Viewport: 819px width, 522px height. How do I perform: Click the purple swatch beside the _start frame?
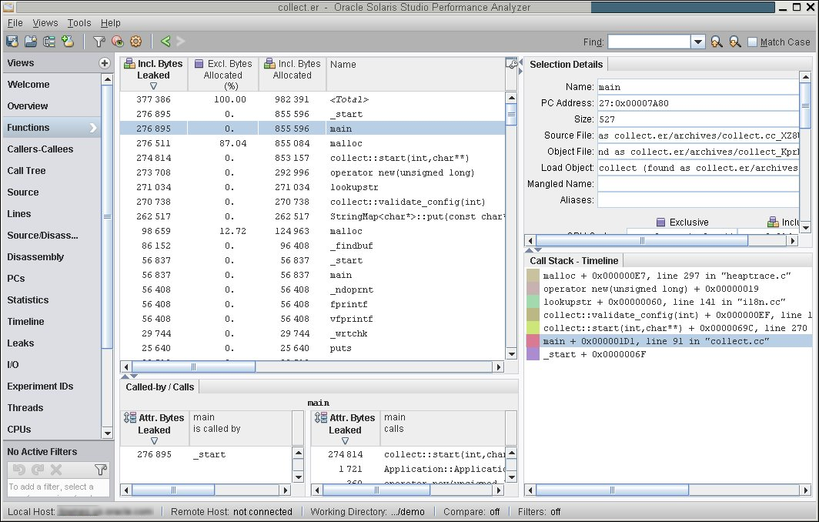point(533,353)
